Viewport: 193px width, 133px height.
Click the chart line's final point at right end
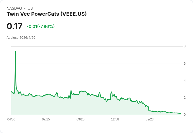(181, 113)
